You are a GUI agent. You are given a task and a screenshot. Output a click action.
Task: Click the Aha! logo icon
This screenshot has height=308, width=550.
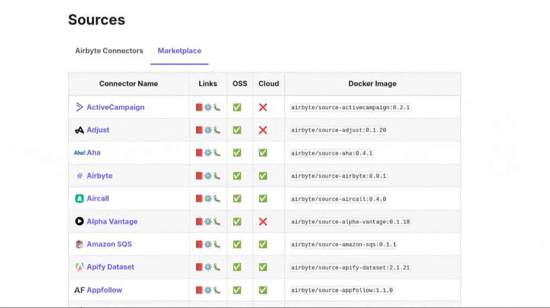pos(80,152)
